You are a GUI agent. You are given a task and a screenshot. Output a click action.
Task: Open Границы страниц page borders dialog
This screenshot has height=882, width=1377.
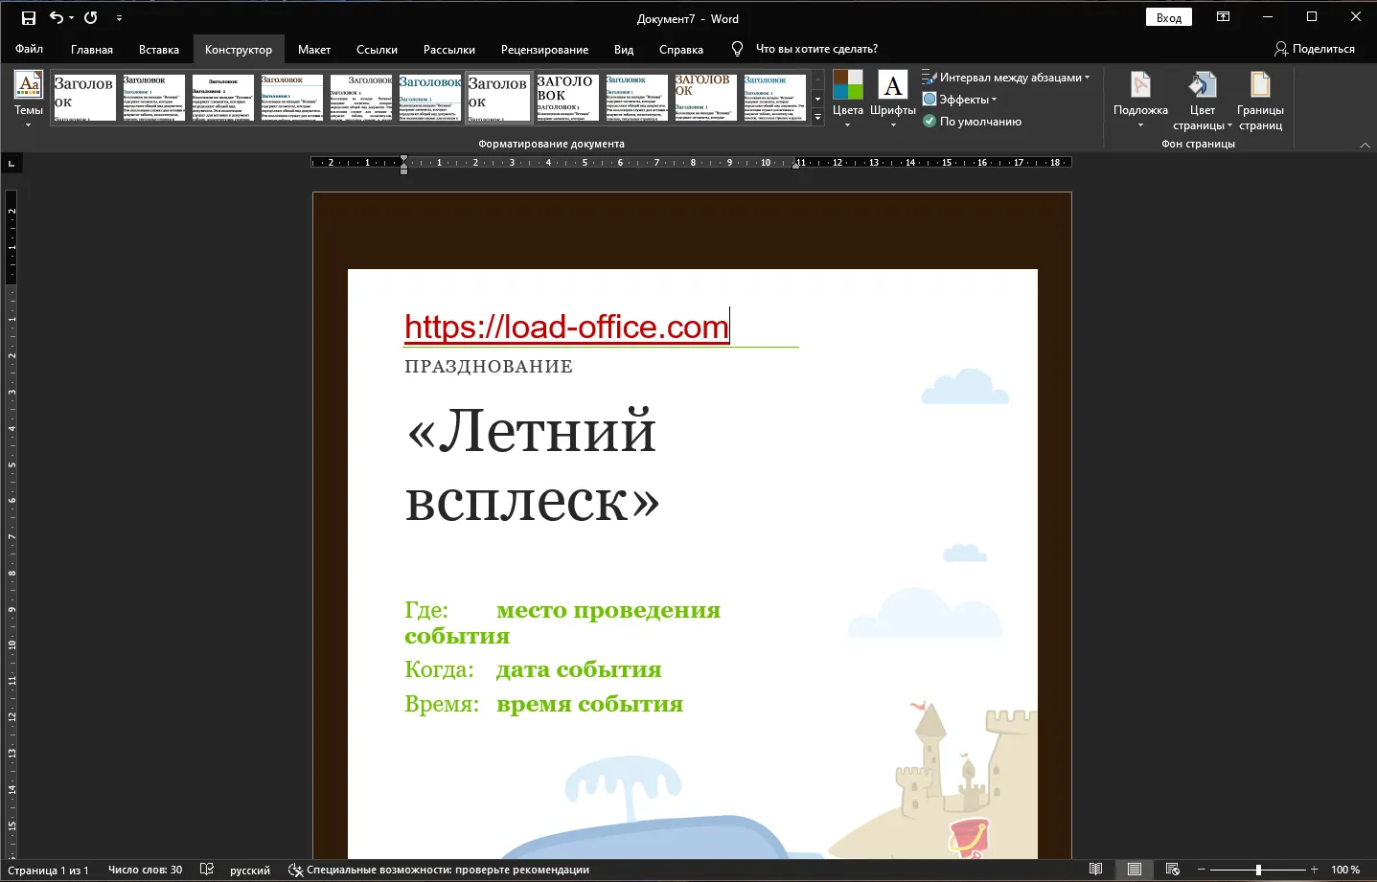click(x=1260, y=100)
